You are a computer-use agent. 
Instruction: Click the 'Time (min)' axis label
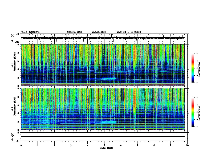click(x=107, y=148)
